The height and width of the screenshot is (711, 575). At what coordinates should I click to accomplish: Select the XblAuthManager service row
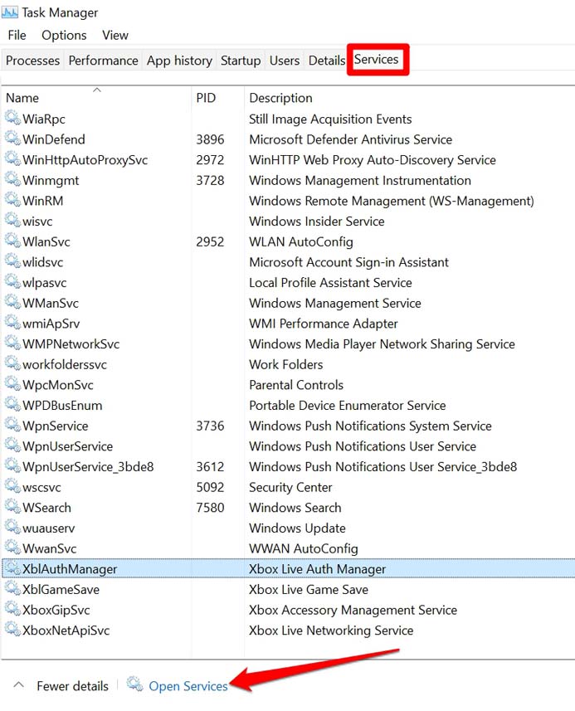(289, 568)
